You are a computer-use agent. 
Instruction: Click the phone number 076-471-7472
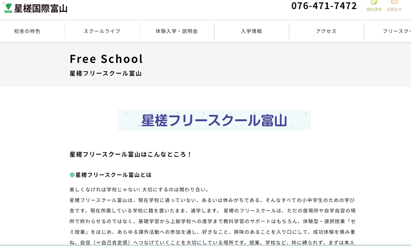pos(324,6)
